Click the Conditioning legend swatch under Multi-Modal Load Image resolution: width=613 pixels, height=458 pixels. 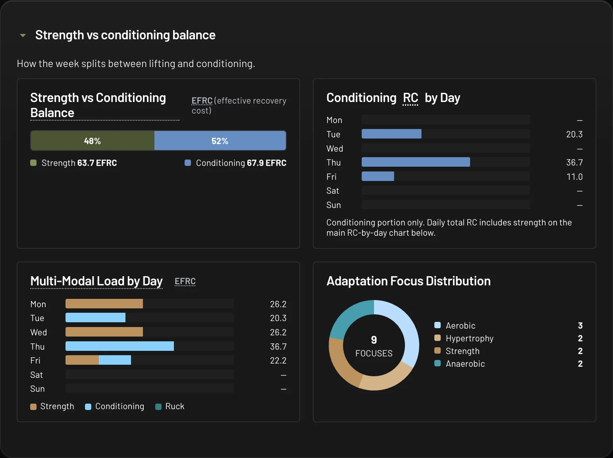point(88,407)
